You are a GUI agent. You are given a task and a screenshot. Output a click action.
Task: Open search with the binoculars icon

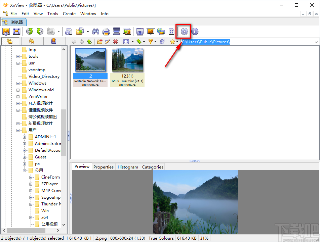point(96,32)
